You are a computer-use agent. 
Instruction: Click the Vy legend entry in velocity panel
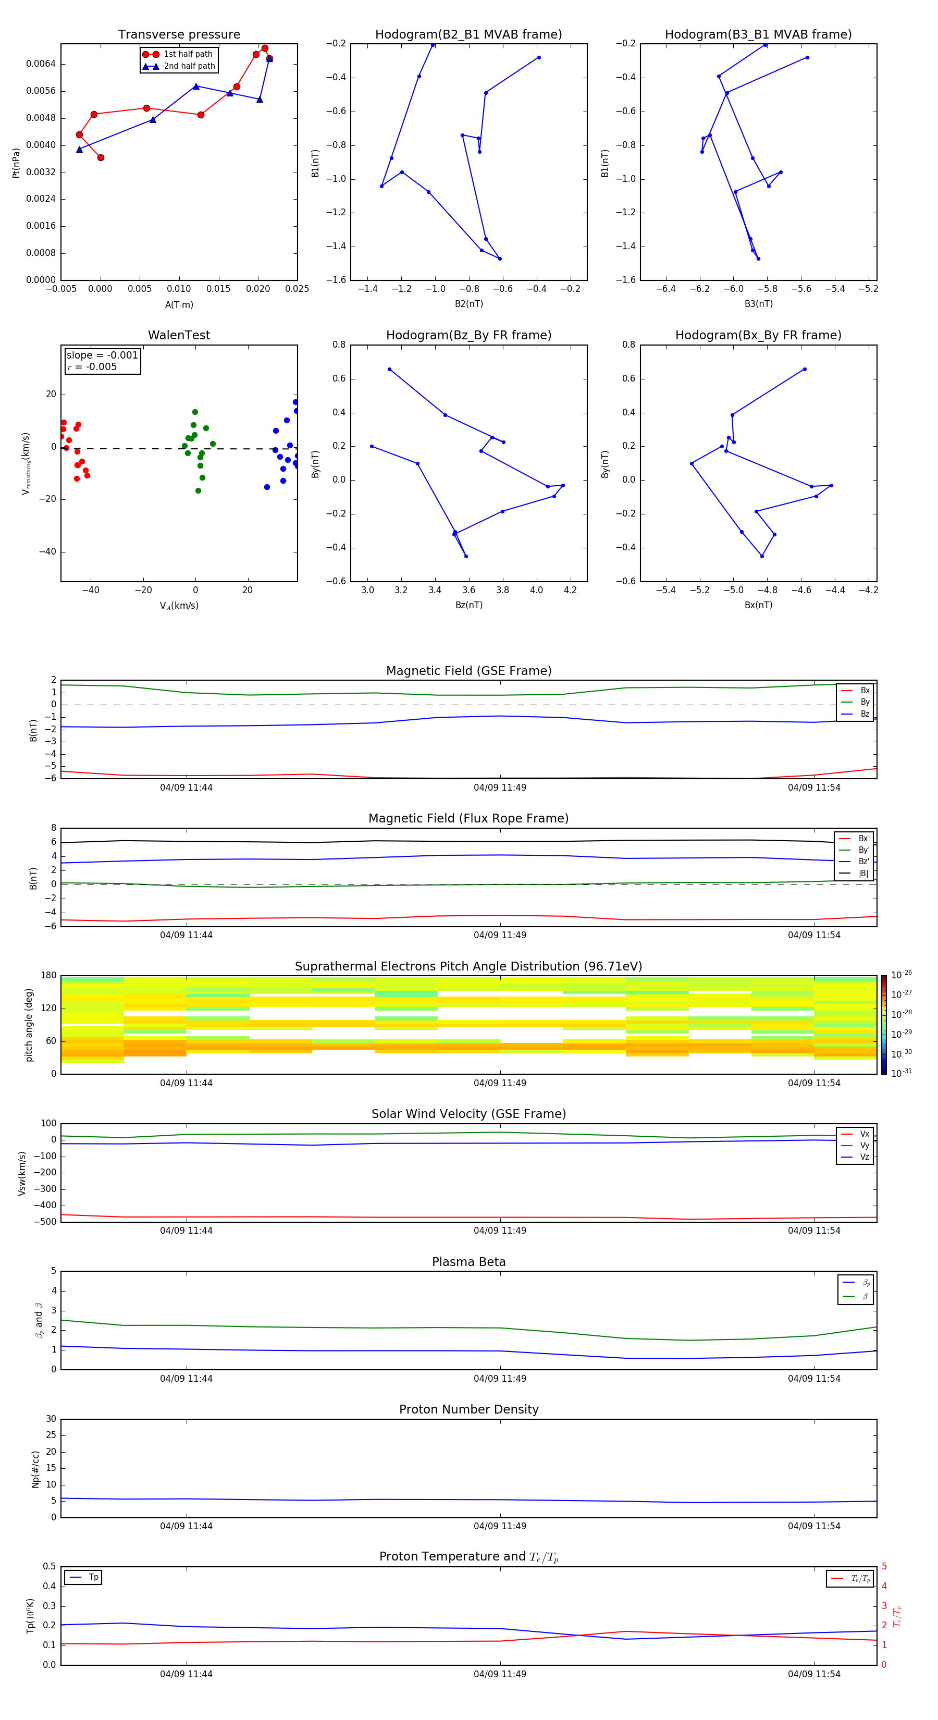(x=855, y=1146)
